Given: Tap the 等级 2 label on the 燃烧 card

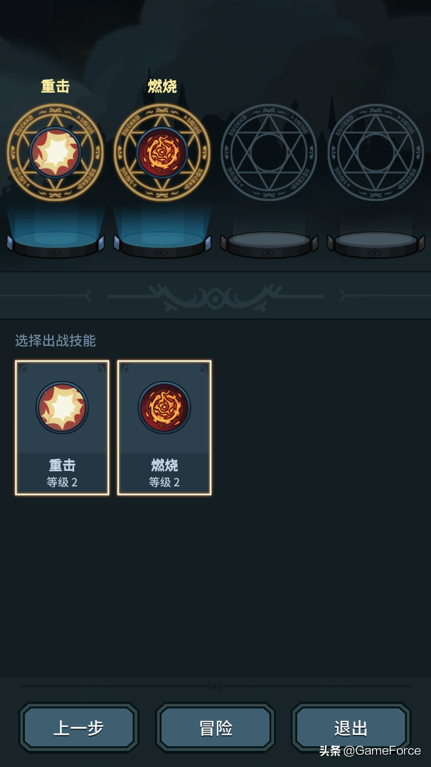Looking at the screenshot, I should [x=164, y=482].
